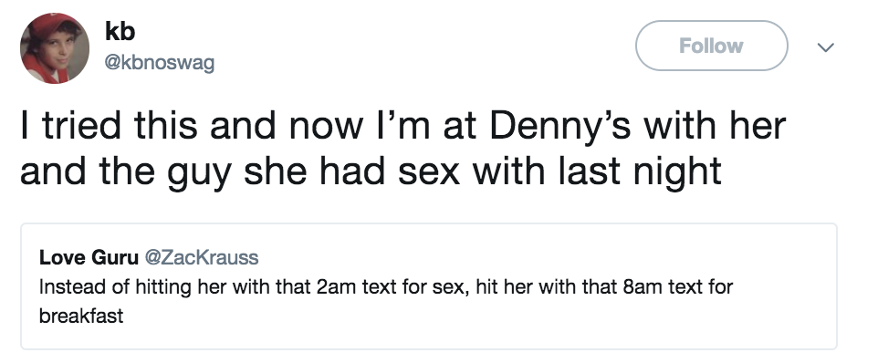Click the display name kb

[x=120, y=32]
